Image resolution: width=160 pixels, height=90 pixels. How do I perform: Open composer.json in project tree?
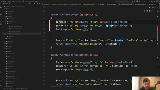click(10, 71)
